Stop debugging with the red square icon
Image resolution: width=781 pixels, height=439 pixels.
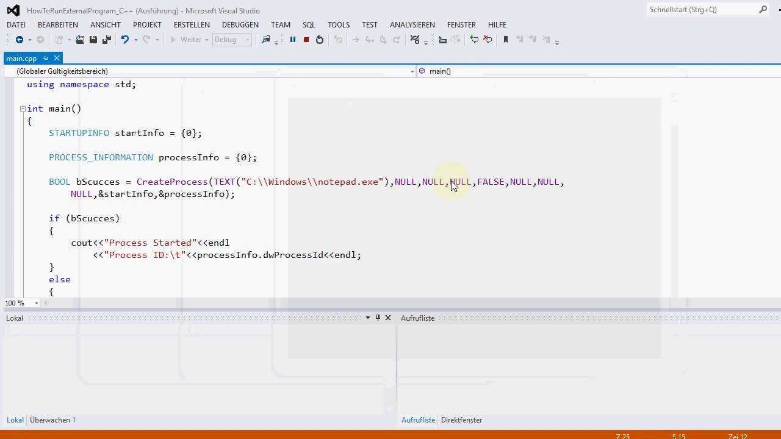pyautogui.click(x=306, y=40)
